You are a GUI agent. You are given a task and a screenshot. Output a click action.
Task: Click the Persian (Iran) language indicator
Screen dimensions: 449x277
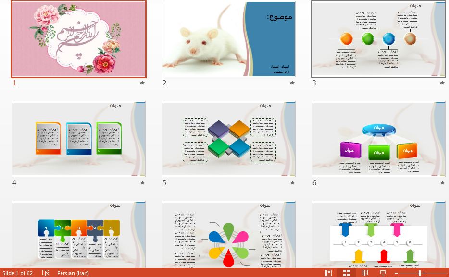(x=73, y=273)
